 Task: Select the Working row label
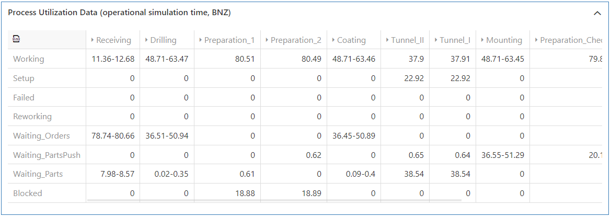coord(29,59)
